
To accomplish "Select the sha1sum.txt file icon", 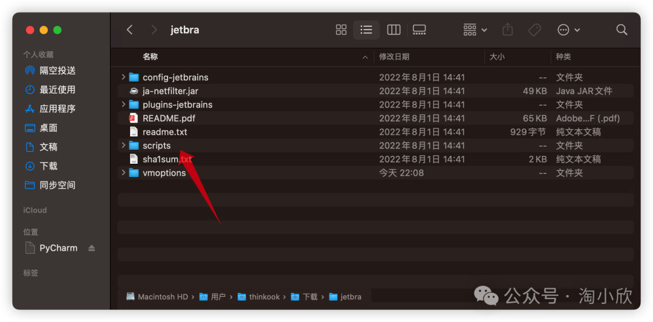I will pyautogui.click(x=134, y=159).
